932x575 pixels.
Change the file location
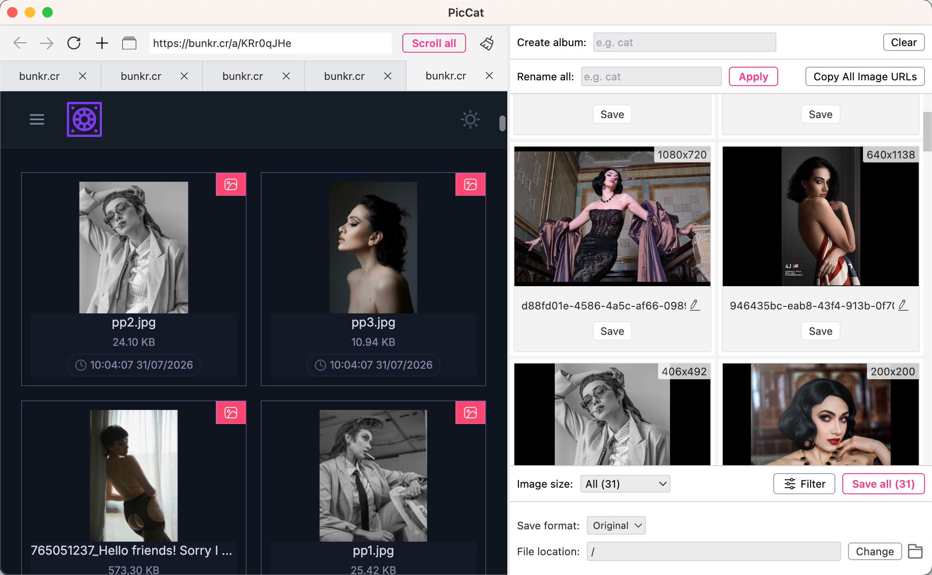(x=875, y=551)
